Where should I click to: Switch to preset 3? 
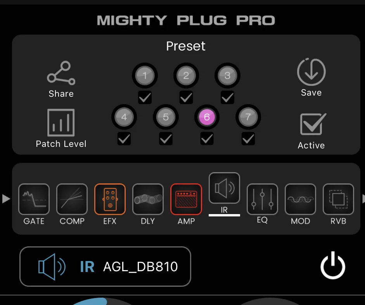pos(227,76)
